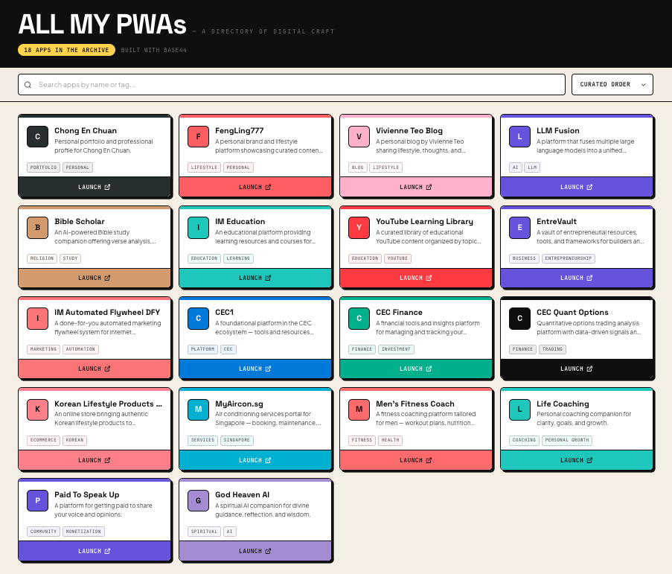The height and width of the screenshot is (574, 672).
Task: Click the Chong En Chuan 'C' app icon
Action: [x=38, y=136]
